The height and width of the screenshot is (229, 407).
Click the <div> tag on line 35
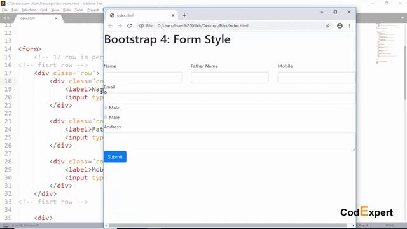pos(43,218)
